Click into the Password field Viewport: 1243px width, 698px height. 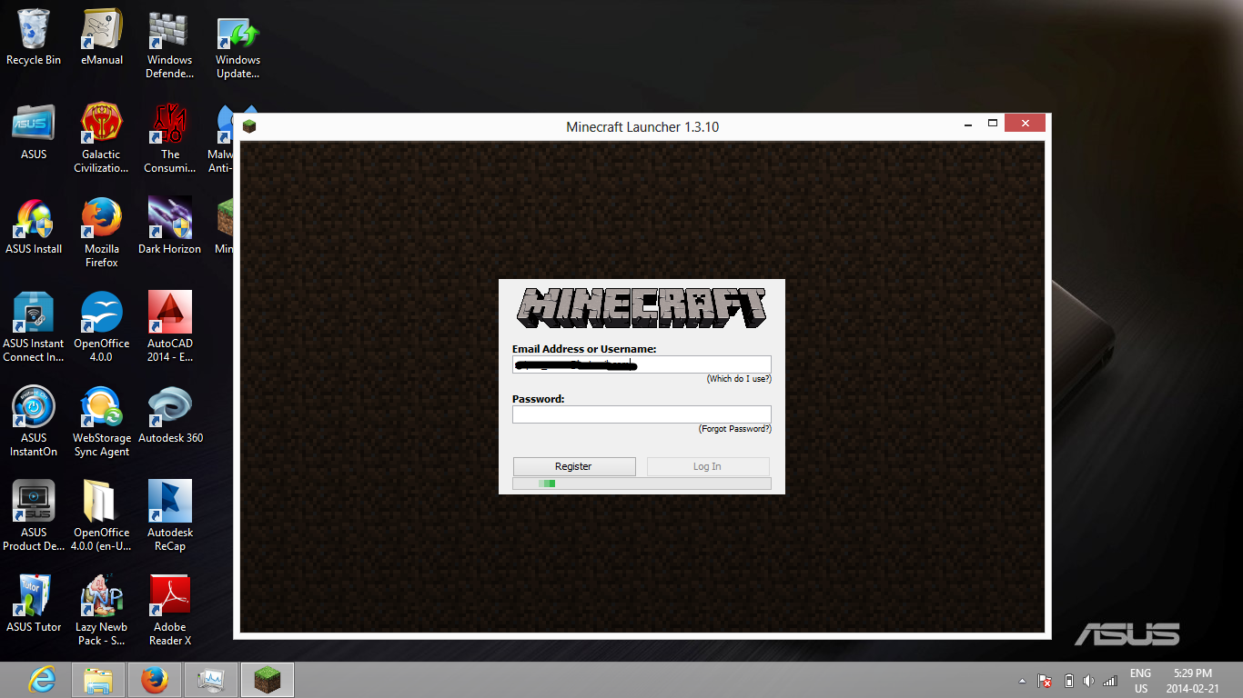point(642,414)
